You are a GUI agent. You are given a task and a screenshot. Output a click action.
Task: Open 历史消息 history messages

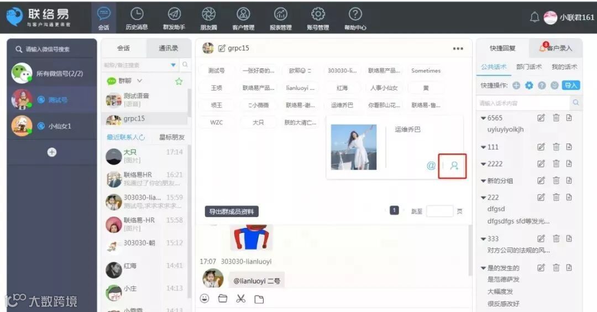point(137,18)
